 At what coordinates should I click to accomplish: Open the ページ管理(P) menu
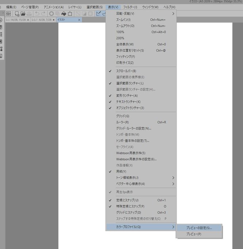30,7
